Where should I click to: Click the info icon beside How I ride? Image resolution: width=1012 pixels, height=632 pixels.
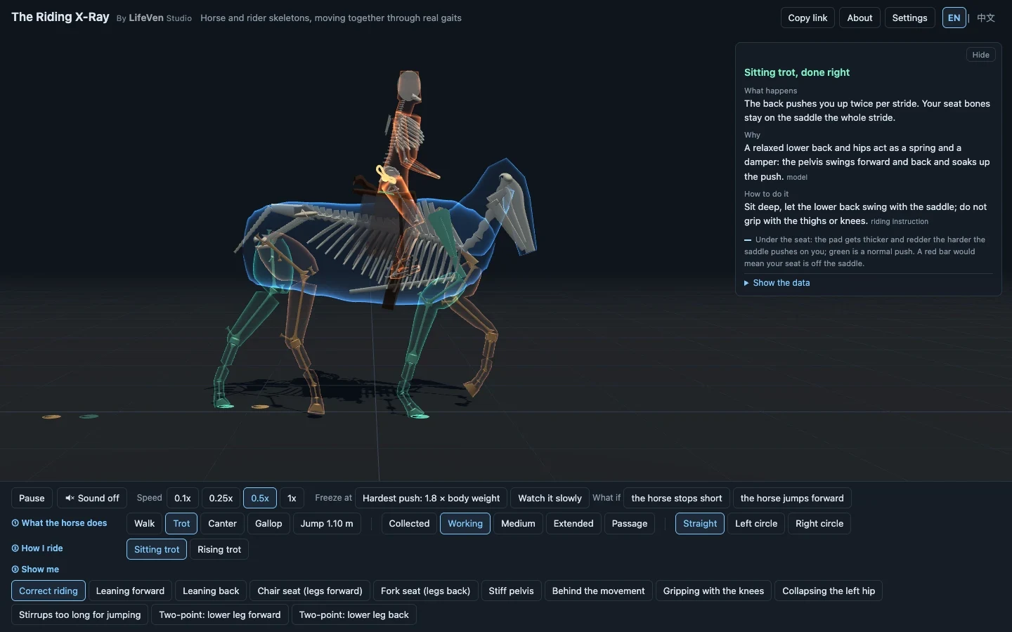point(15,548)
